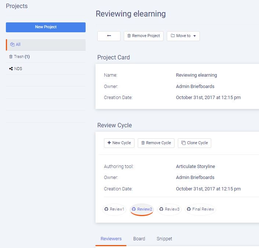This screenshot has width=259, height=248.
Task: Click recycle icon beside Final Review
Action: click(x=188, y=209)
